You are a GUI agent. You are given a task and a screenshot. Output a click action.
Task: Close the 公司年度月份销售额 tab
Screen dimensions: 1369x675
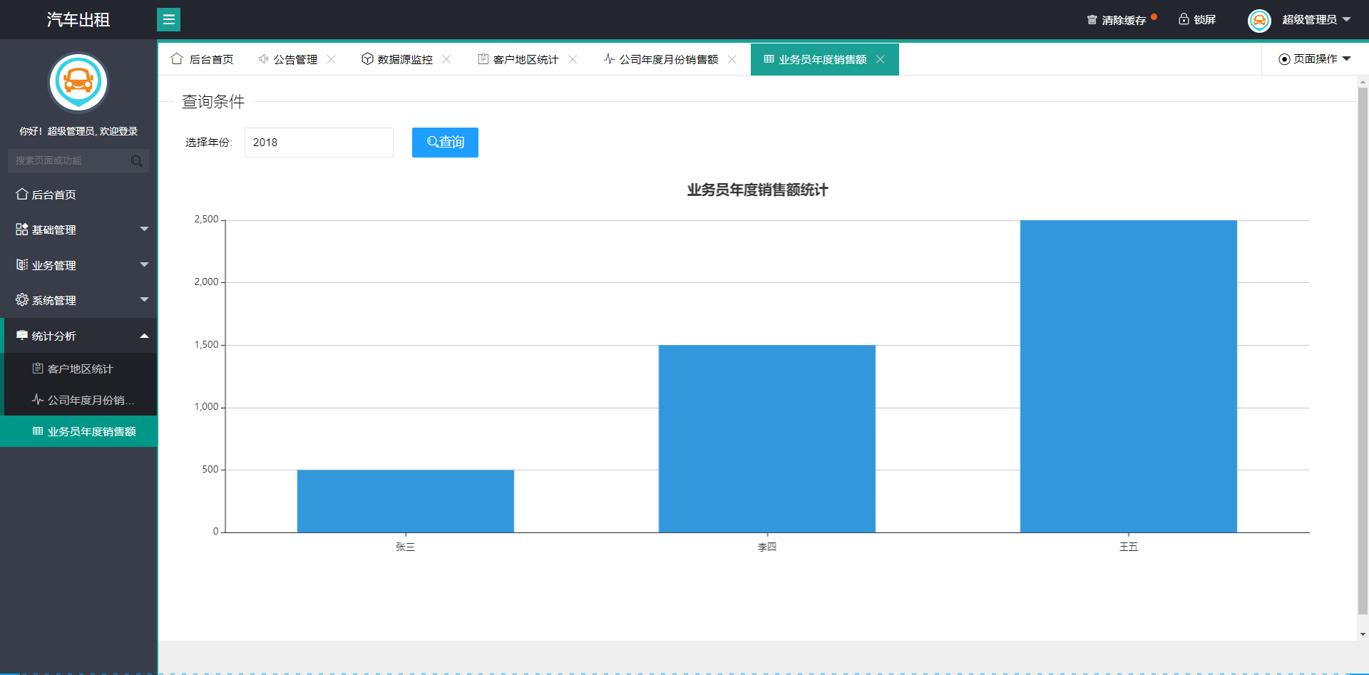click(x=732, y=59)
